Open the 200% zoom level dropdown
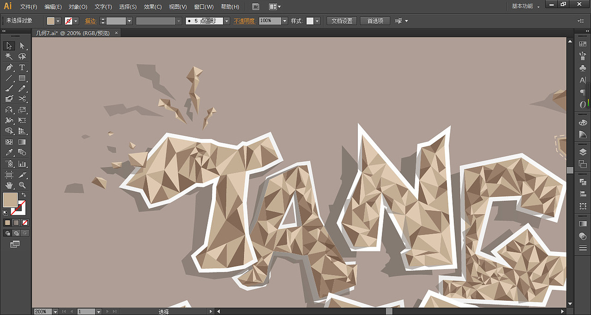 55,312
